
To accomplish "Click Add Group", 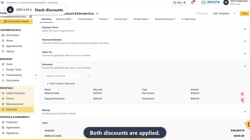I will [x=188, y=19].
